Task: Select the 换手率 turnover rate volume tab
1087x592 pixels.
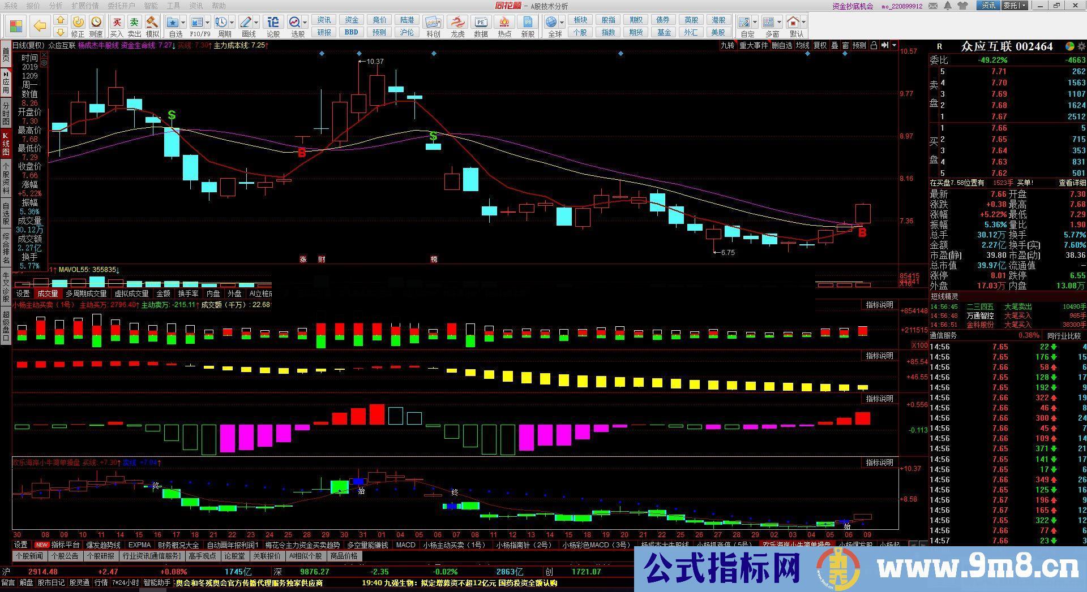Action: (188, 294)
